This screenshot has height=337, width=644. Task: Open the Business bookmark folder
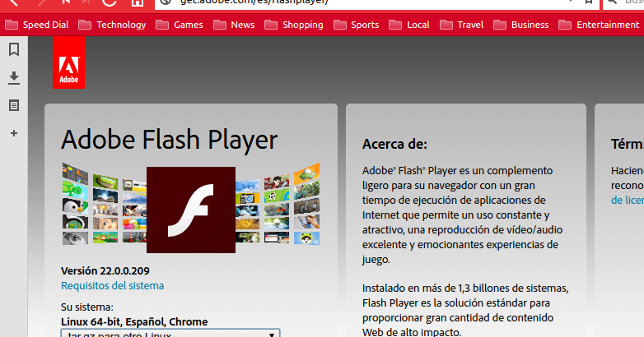520,25
